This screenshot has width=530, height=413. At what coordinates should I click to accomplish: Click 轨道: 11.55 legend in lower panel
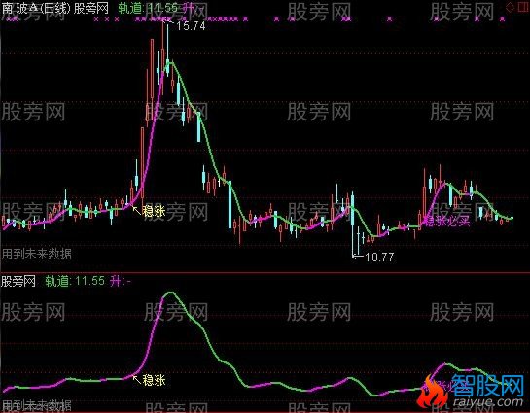point(75,281)
